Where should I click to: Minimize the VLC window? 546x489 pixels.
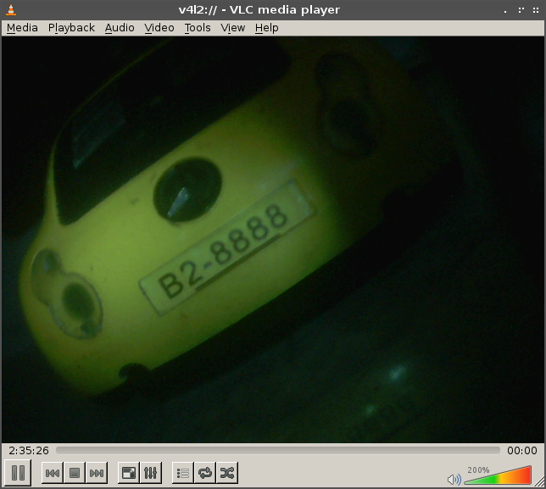tap(505, 10)
